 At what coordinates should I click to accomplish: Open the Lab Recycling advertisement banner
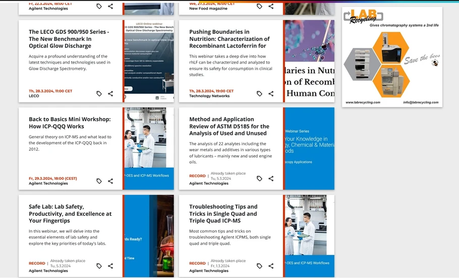[392, 57]
